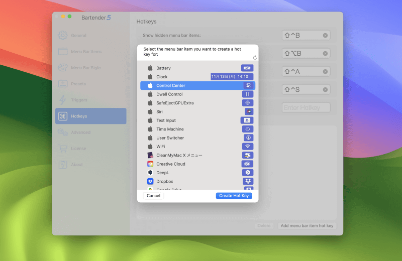Click the Dwell Control pause icon
The image size is (402, 261).
248,94
